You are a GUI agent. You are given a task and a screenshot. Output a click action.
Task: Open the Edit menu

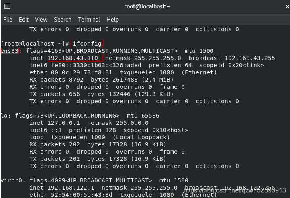click(23, 20)
